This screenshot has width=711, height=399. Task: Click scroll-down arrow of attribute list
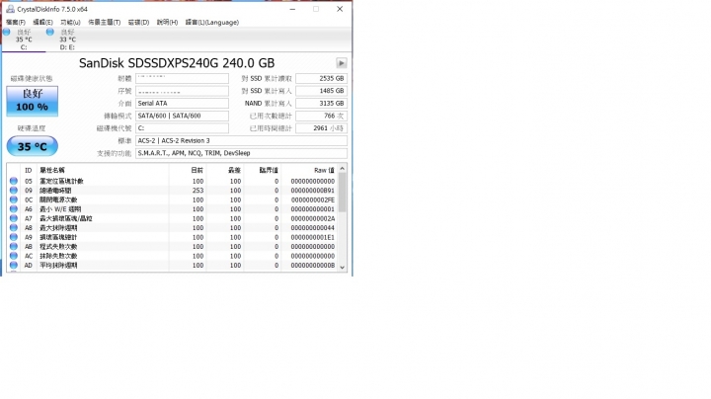(343, 267)
